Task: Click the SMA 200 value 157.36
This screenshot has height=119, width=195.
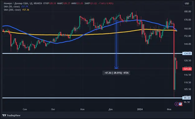Action: point(26,10)
